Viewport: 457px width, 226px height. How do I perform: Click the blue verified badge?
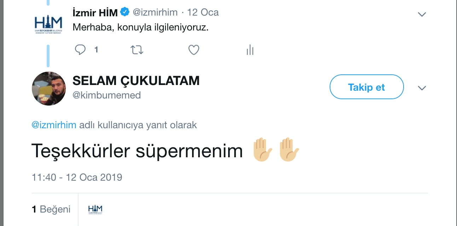125,12
